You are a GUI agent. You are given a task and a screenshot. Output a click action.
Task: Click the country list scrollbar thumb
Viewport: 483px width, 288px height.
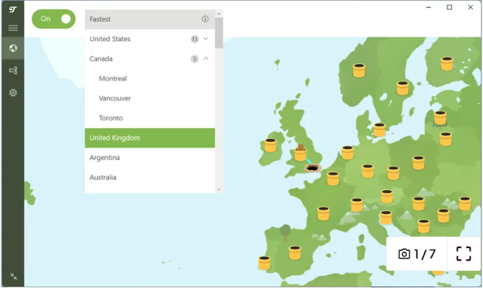(x=219, y=33)
